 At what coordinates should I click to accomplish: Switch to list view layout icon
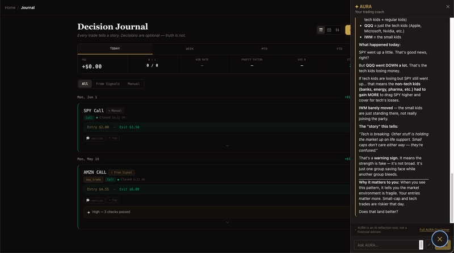321,30
